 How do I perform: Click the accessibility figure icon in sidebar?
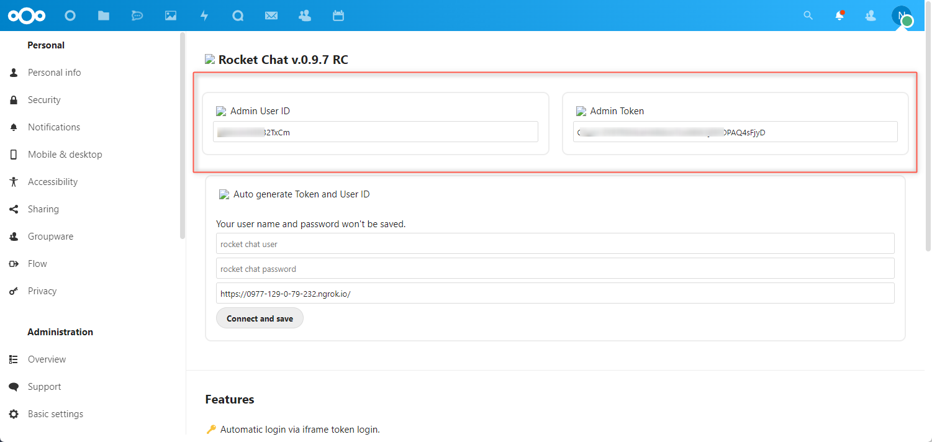(14, 182)
